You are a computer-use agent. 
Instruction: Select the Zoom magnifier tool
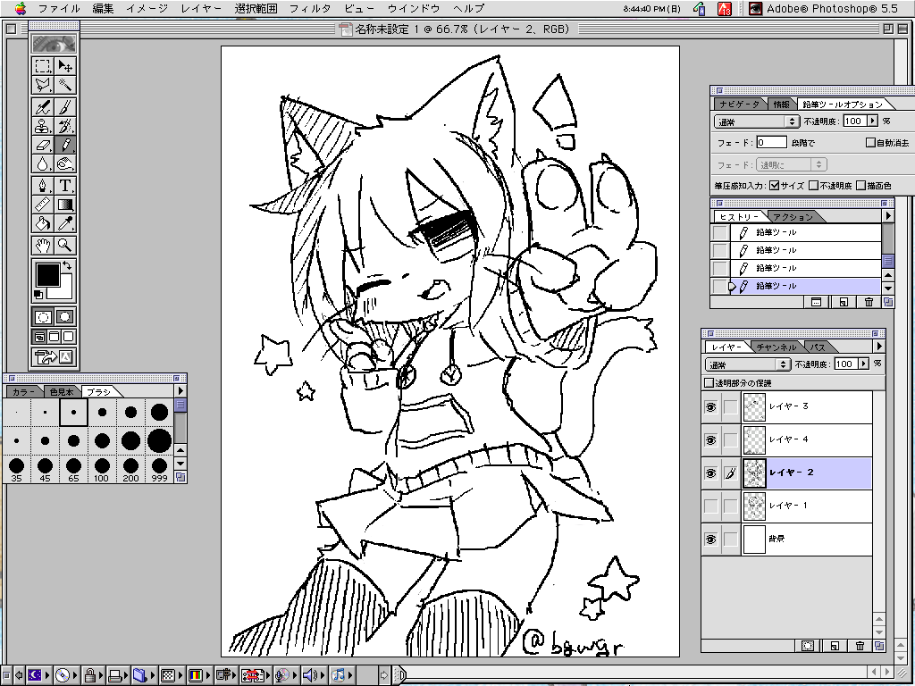tap(66, 245)
